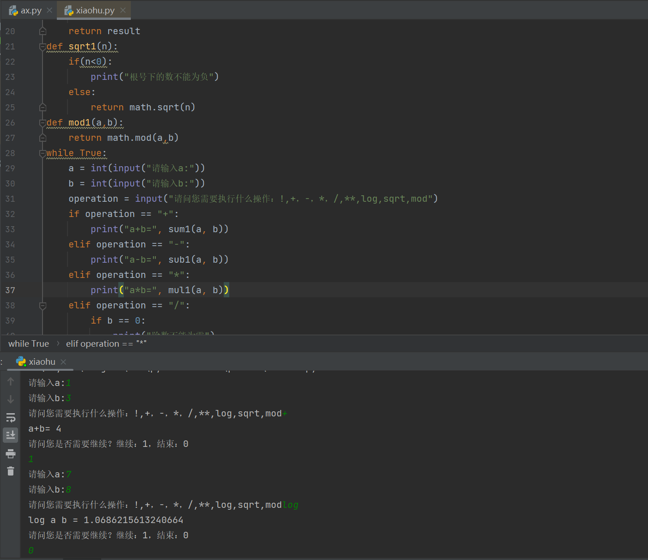This screenshot has height=560, width=648.
Task: Click 'print("a*b=", mul1(a, b))' line
Action: tap(159, 290)
